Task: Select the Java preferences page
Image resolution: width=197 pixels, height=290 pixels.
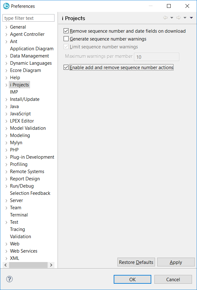Action: (14, 106)
